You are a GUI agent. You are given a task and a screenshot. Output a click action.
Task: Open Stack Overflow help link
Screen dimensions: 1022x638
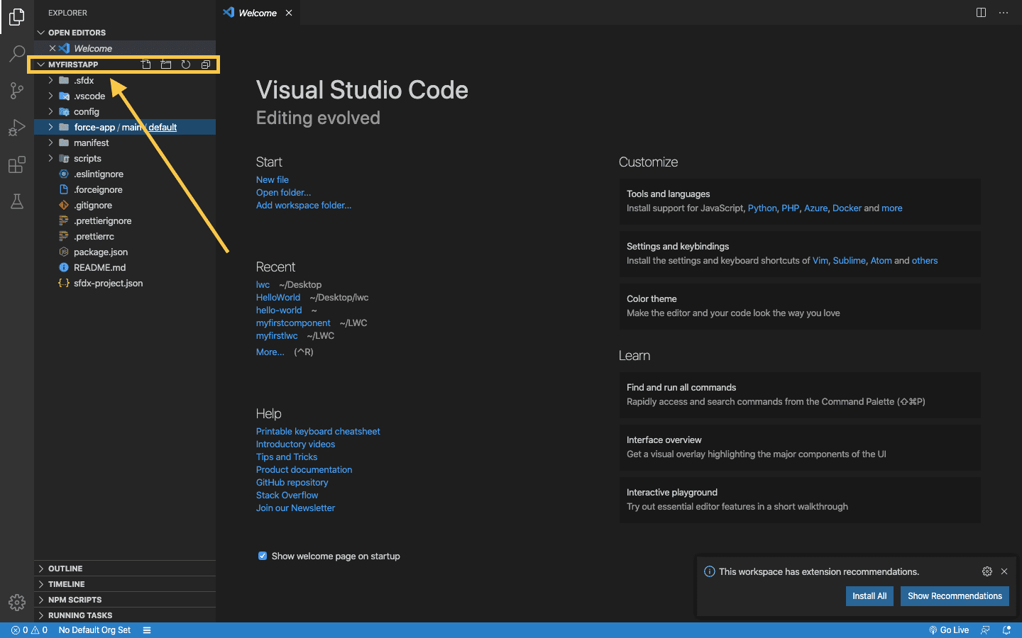(x=287, y=495)
